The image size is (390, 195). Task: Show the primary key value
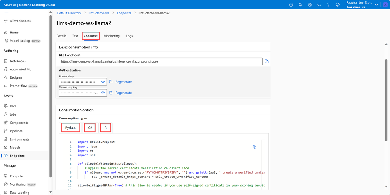point(103,82)
